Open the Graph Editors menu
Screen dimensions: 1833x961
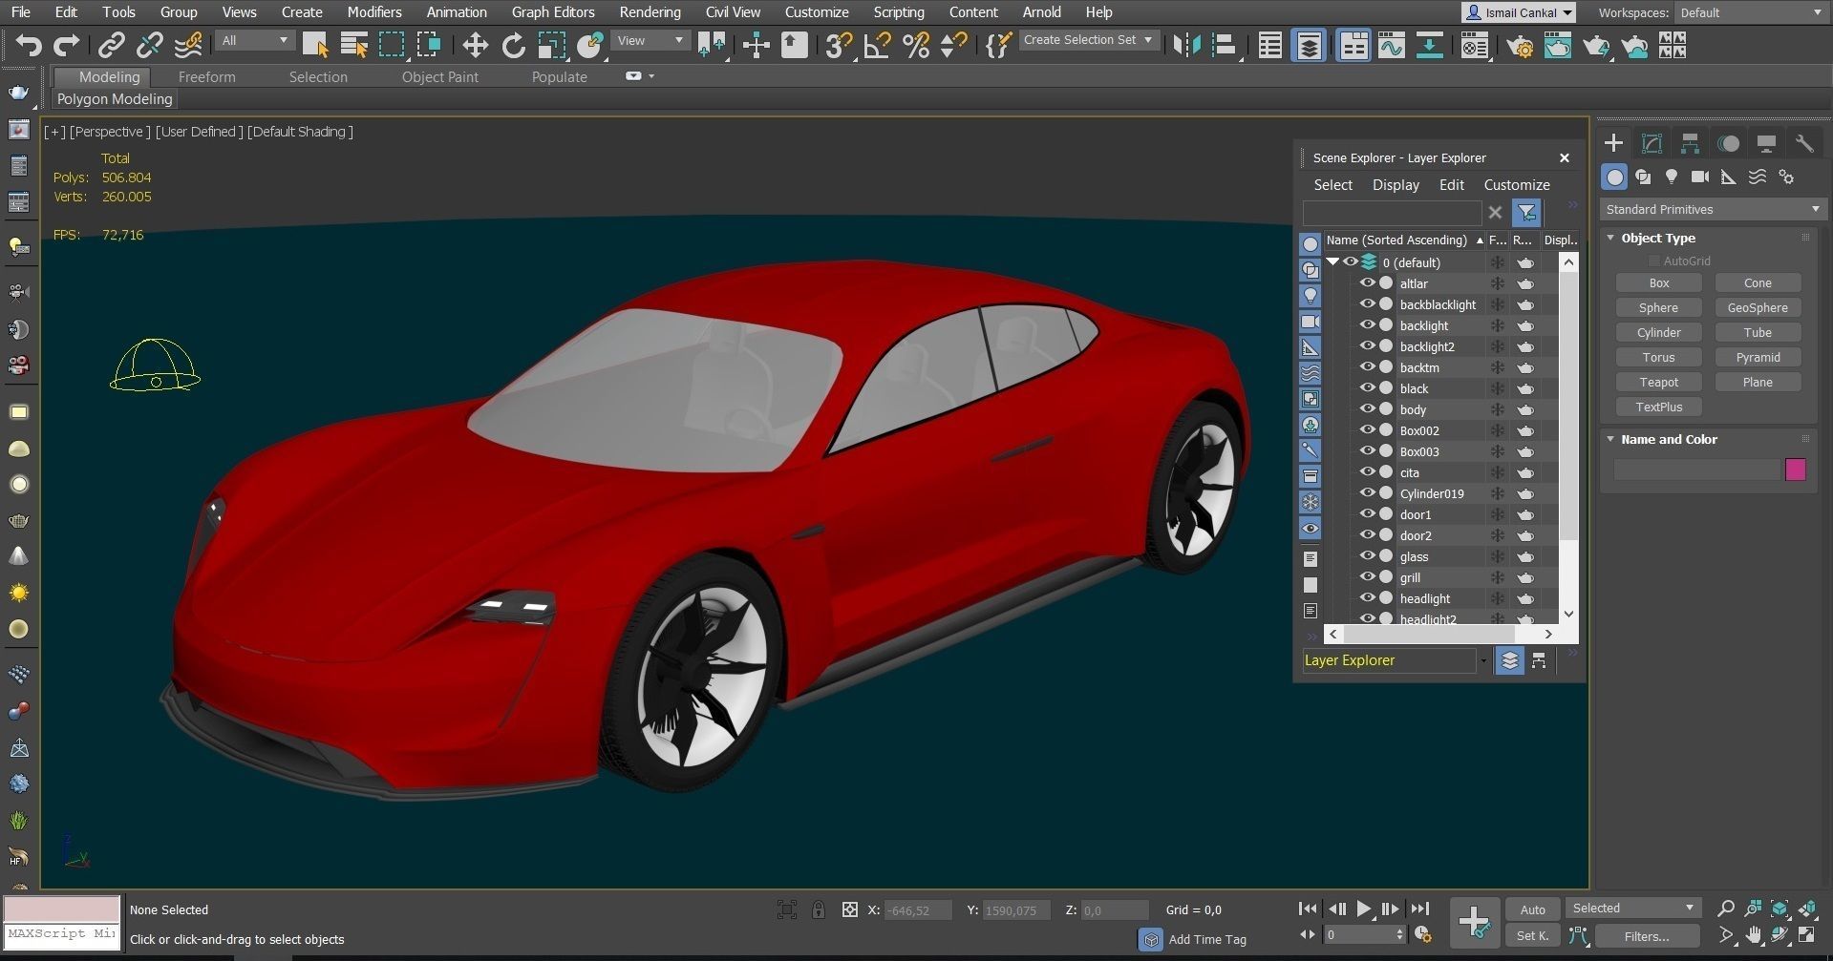point(553,12)
